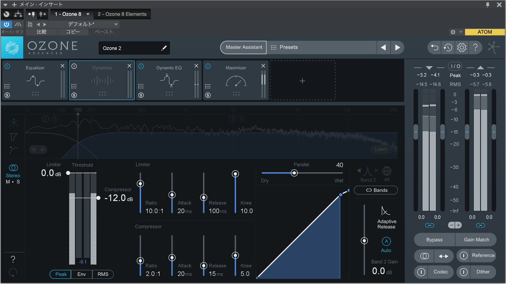The width and height of the screenshot is (506, 284).
Task: Remove the Equalizer module
Action: coord(62,66)
